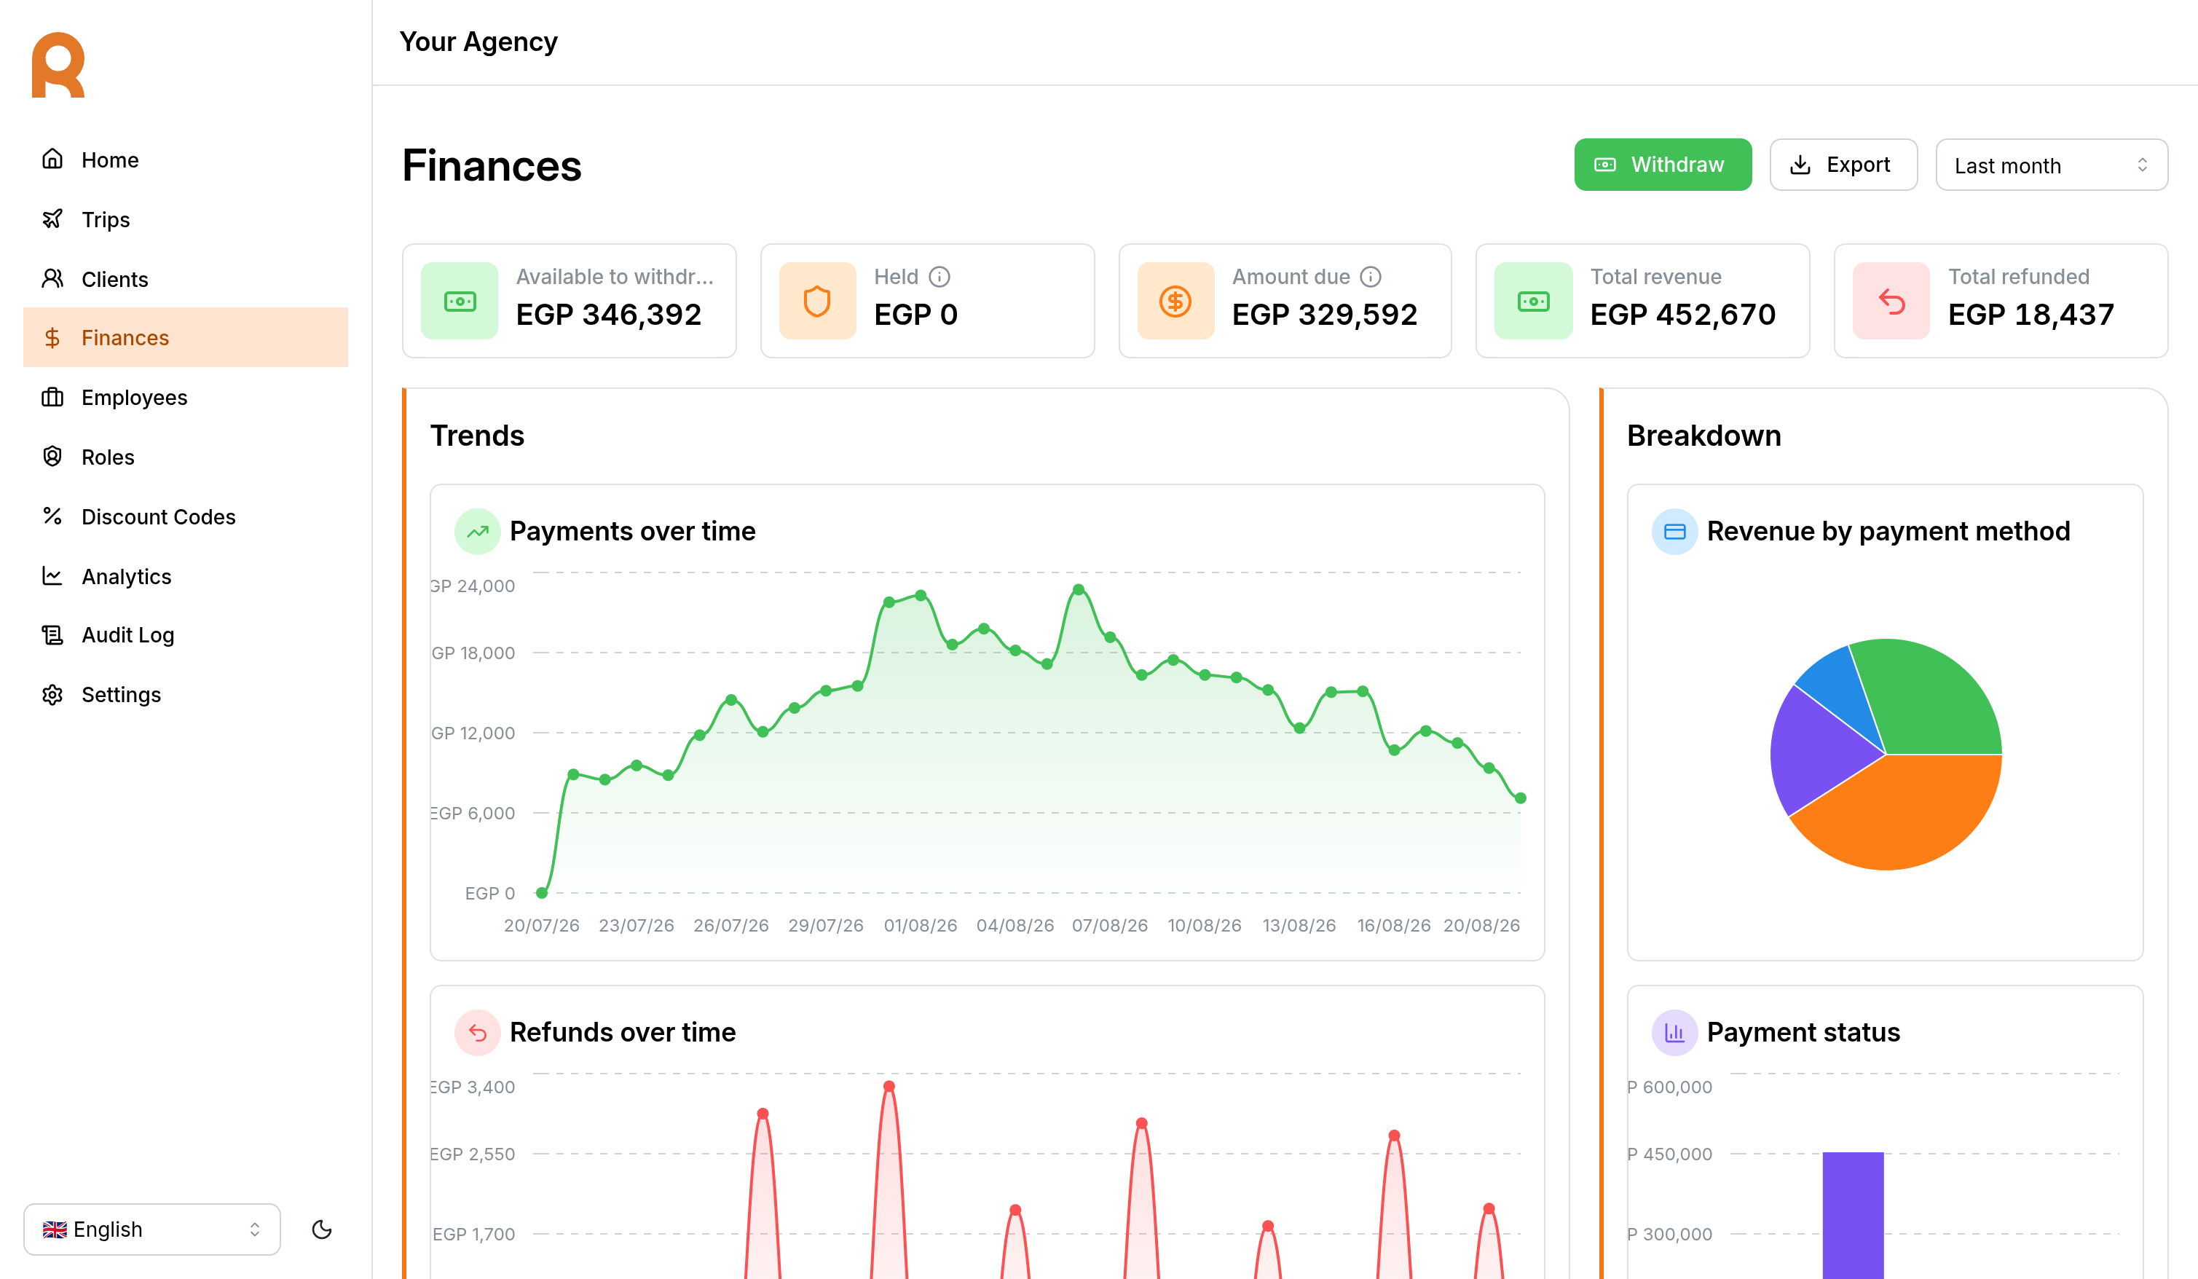Click the Total refunded undo arrow icon
This screenshot has height=1279, width=2198.
point(1891,301)
